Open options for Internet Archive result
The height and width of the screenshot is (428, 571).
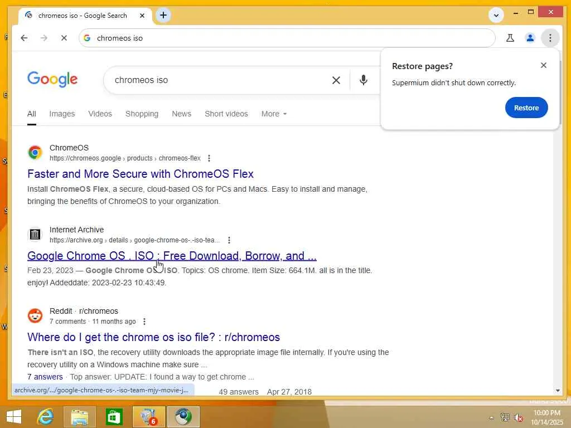point(229,240)
